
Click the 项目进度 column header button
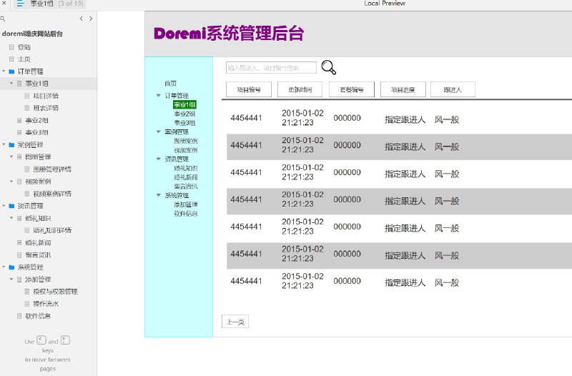403,90
